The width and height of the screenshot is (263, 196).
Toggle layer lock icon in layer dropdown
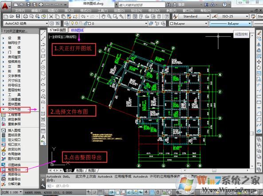coord(86,24)
